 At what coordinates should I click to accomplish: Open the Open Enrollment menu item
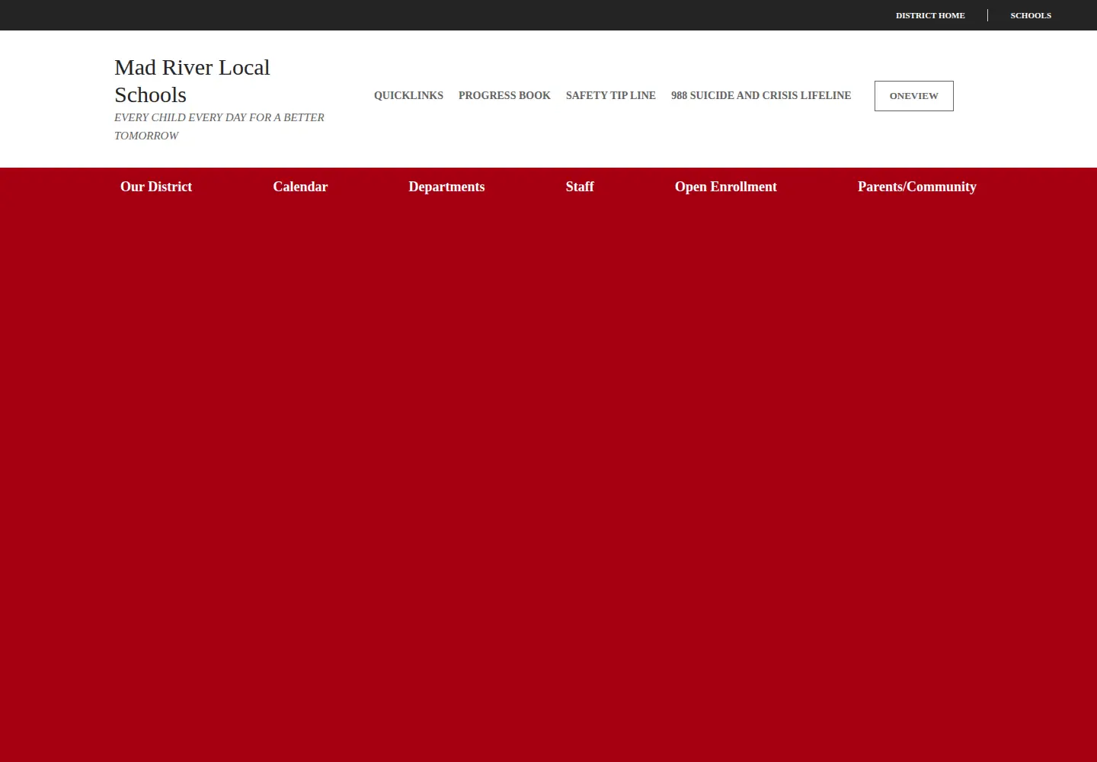pos(726,187)
